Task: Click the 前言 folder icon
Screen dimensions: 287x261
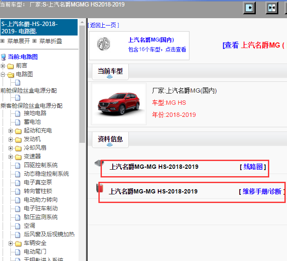Action: pyautogui.click(x=10, y=66)
